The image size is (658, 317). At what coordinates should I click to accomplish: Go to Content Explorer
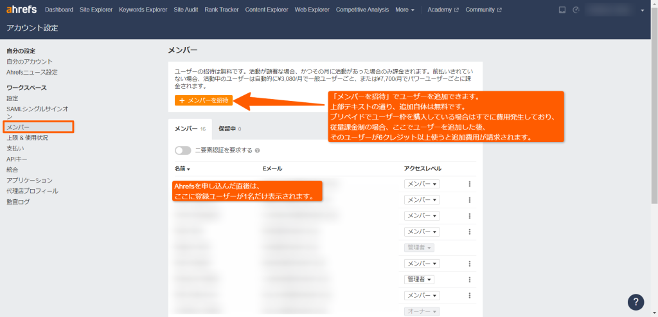[x=267, y=10]
